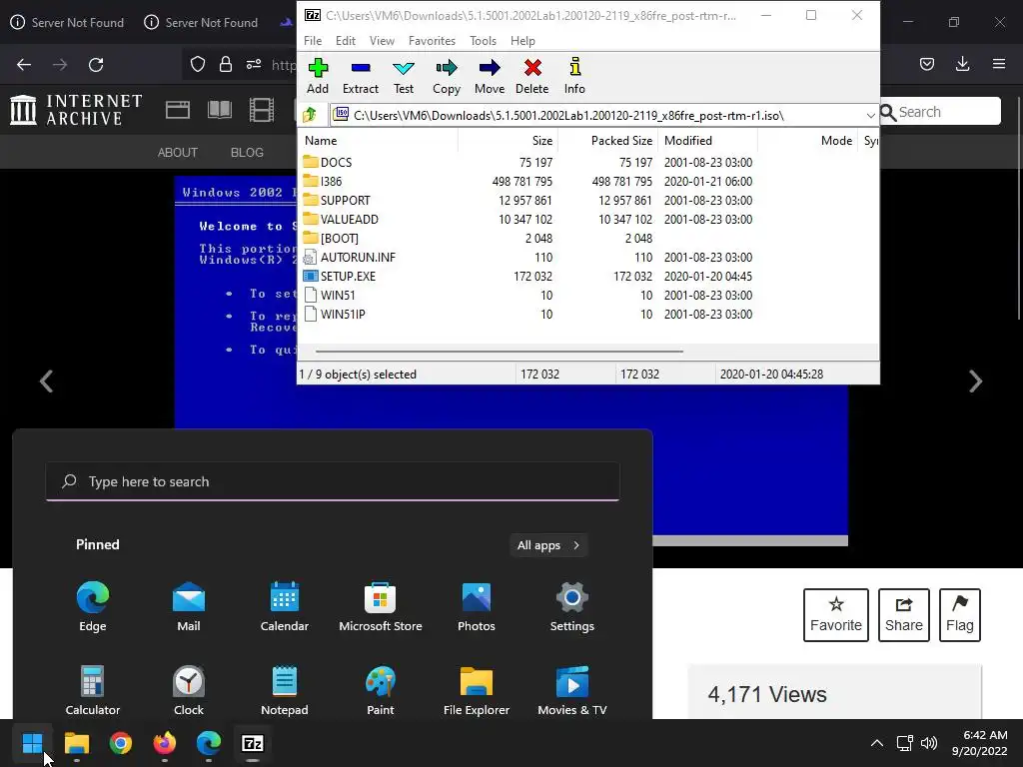
Task: Go to next image with right arrow
Action: 975,381
